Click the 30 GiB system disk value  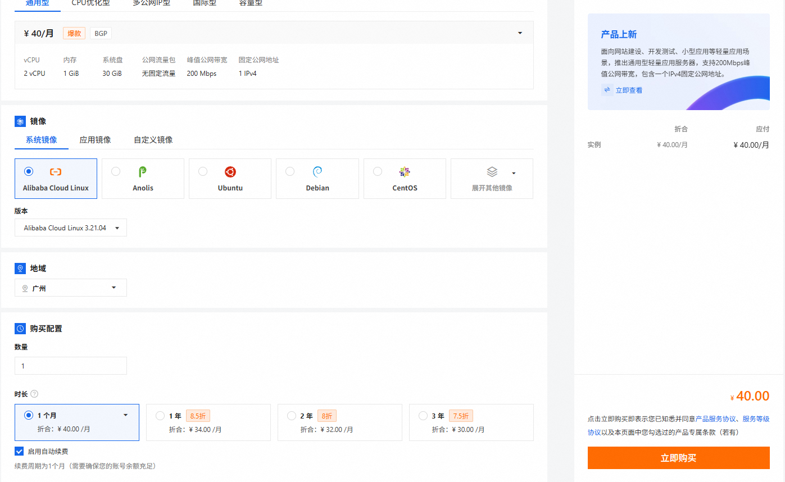click(112, 74)
